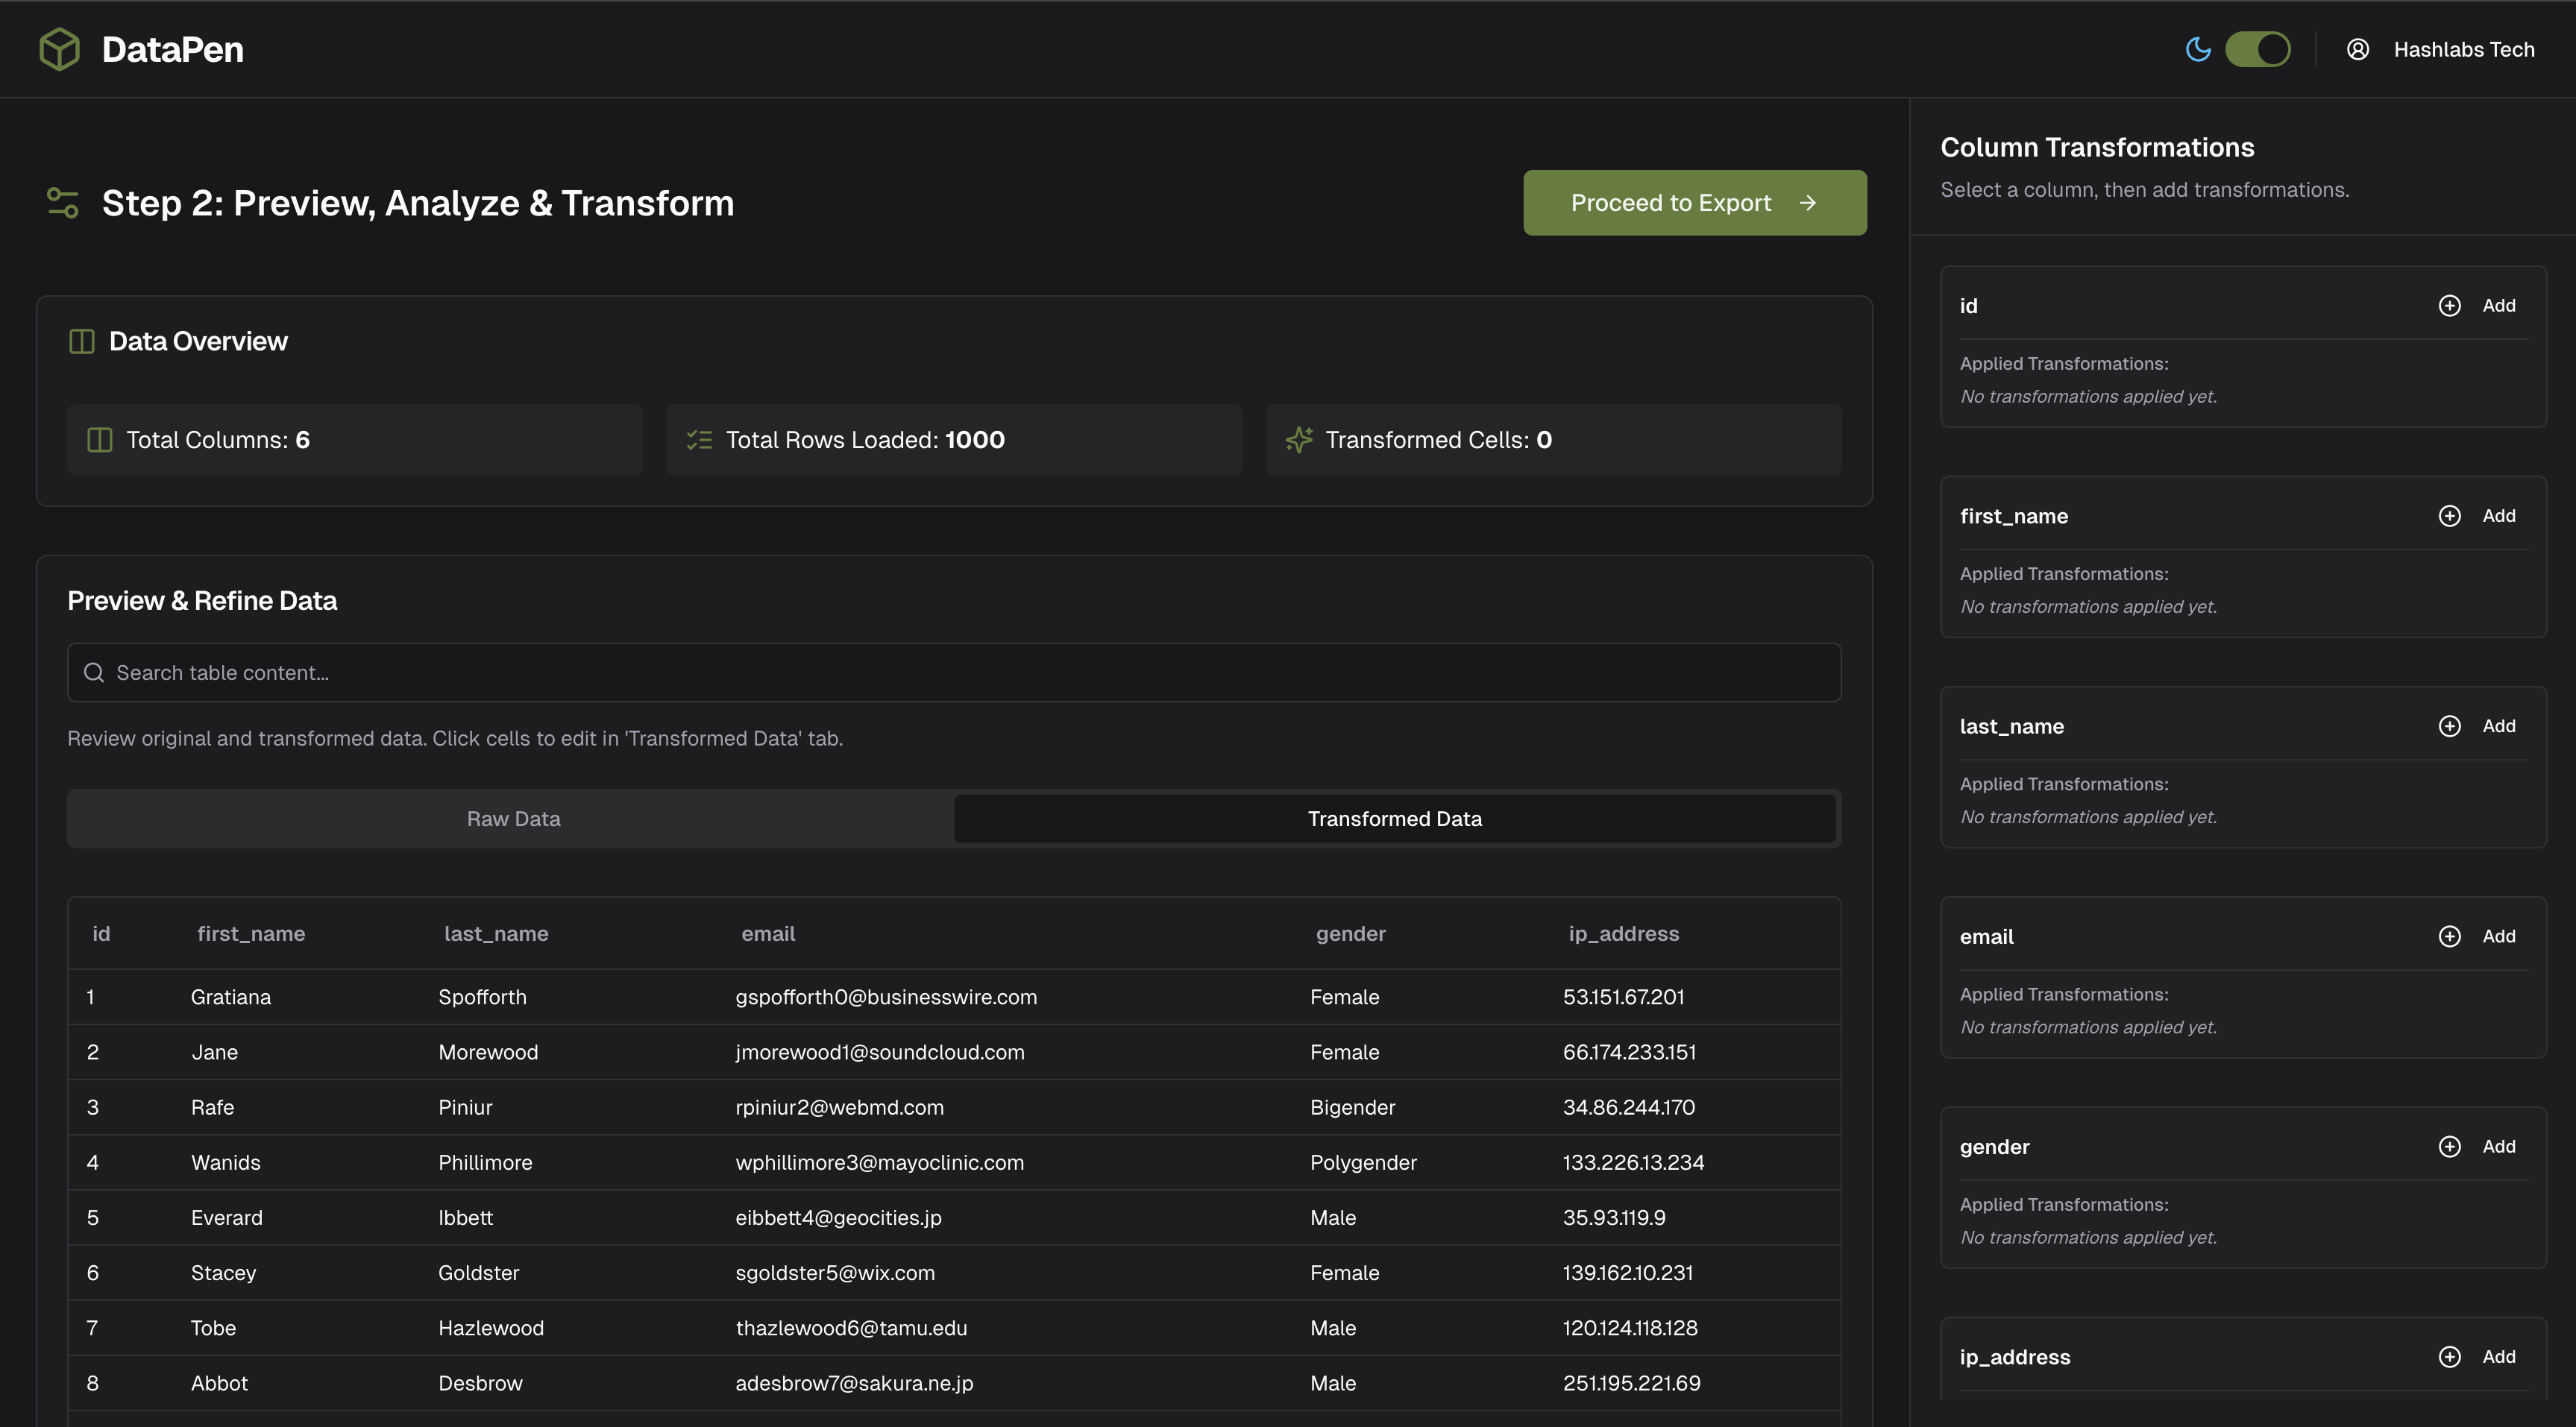Edit cell eibbett4@geocities.jp
2576x1427 pixels.
(x=838, y=1218)
